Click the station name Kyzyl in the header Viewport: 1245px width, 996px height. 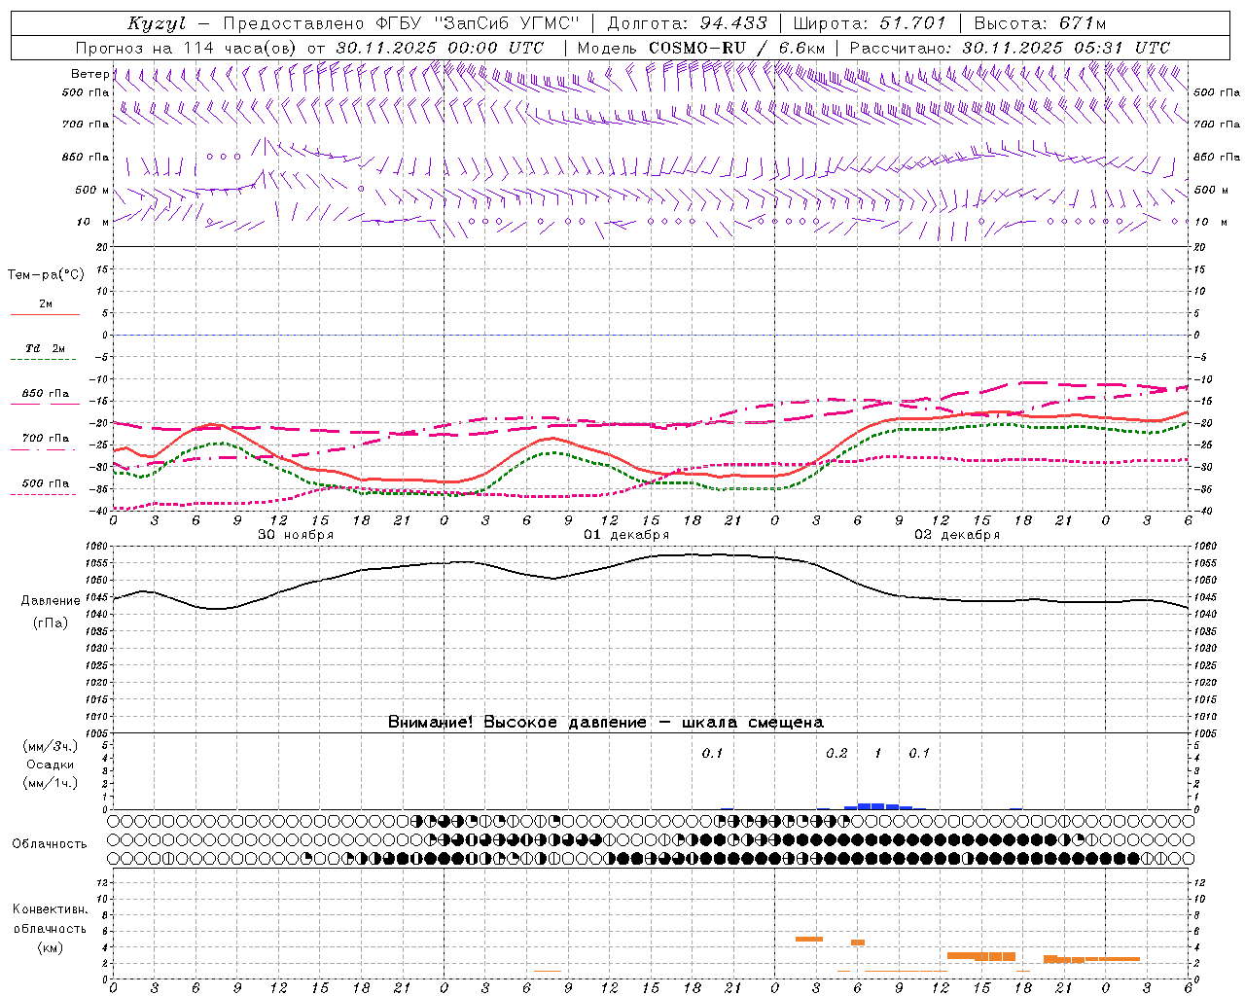pyautogui.click(x=157, y=23)
